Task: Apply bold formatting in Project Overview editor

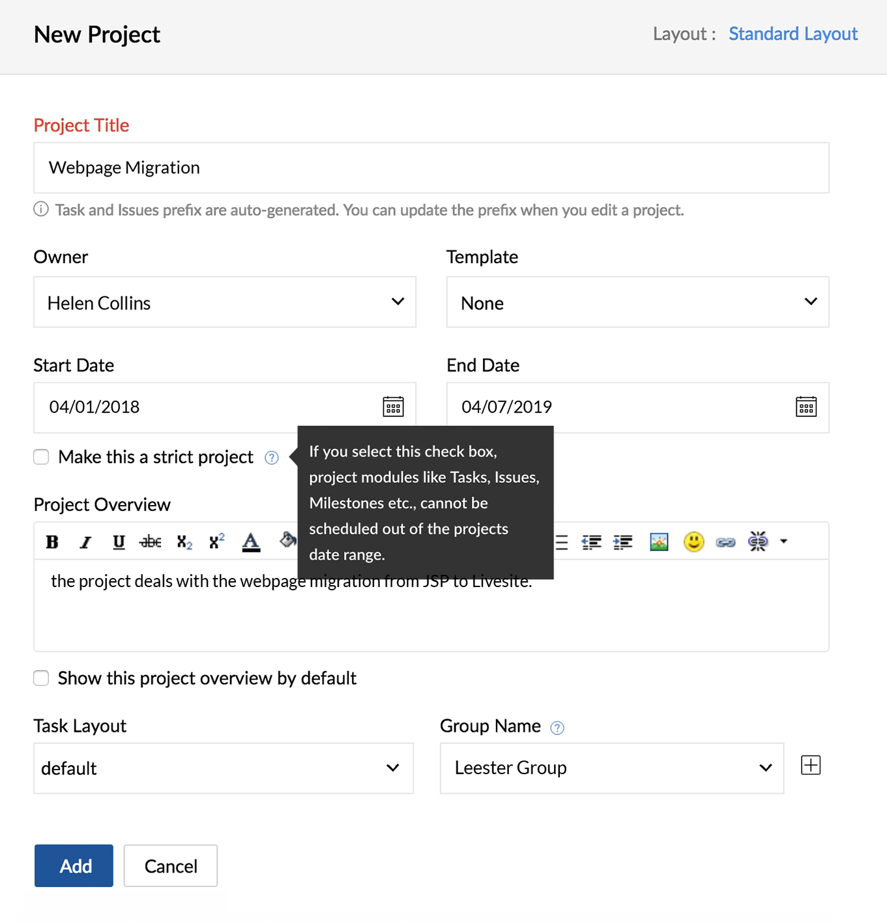Action: click(x=52, y=542)
